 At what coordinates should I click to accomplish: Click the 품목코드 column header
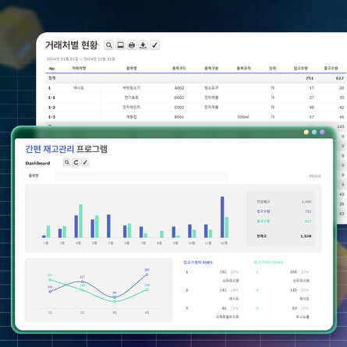(x=179, y=68)
